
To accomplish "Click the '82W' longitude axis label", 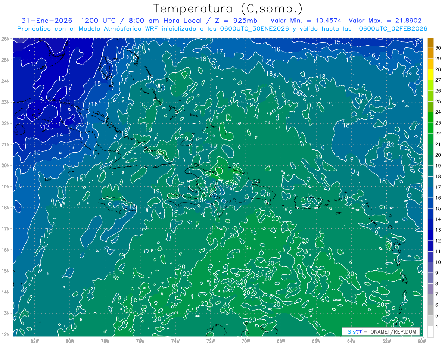I will coord(35,340).
